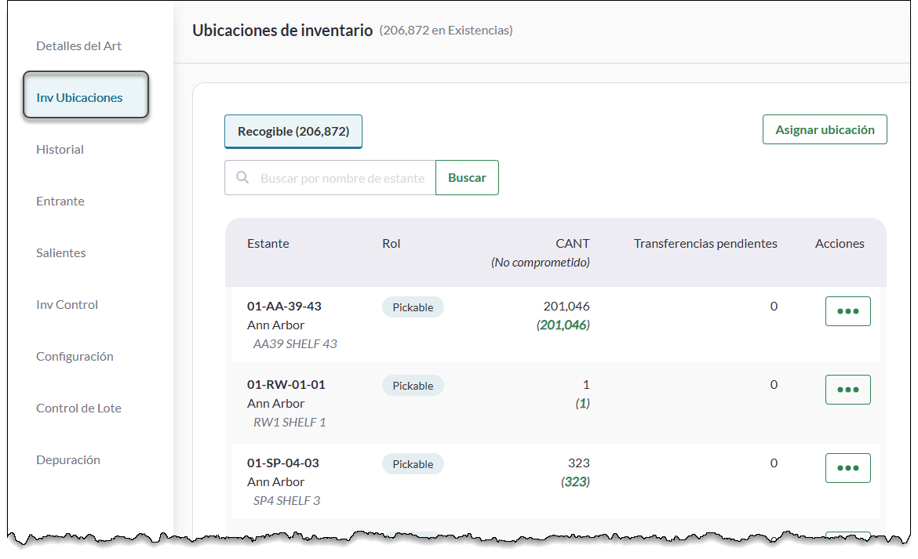Click the Pickable badge on shelf 01-SP-04-03
This screenshot has width=918, height=559.
tap(413, 463)
